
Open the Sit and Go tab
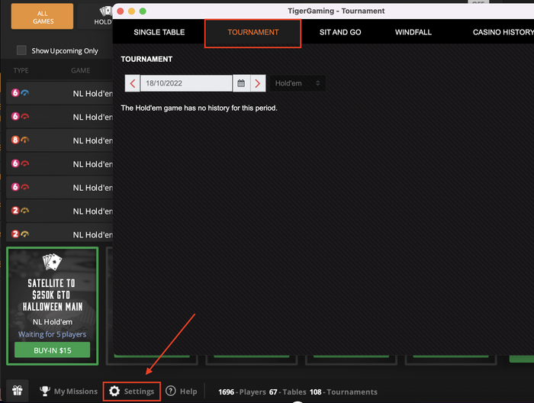point(340,32)
